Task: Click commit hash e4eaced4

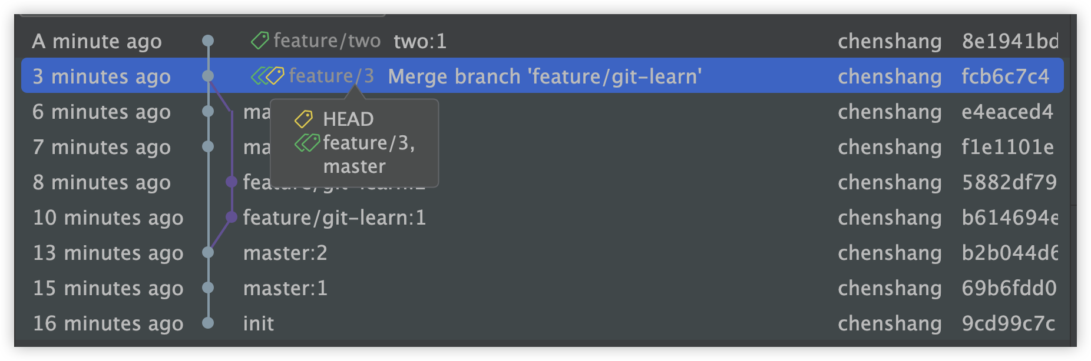Action: point(1007,112)
